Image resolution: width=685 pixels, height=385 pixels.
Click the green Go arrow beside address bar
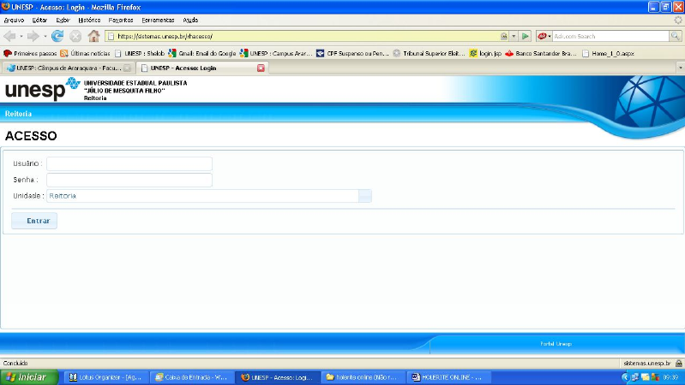click(525, 36)
